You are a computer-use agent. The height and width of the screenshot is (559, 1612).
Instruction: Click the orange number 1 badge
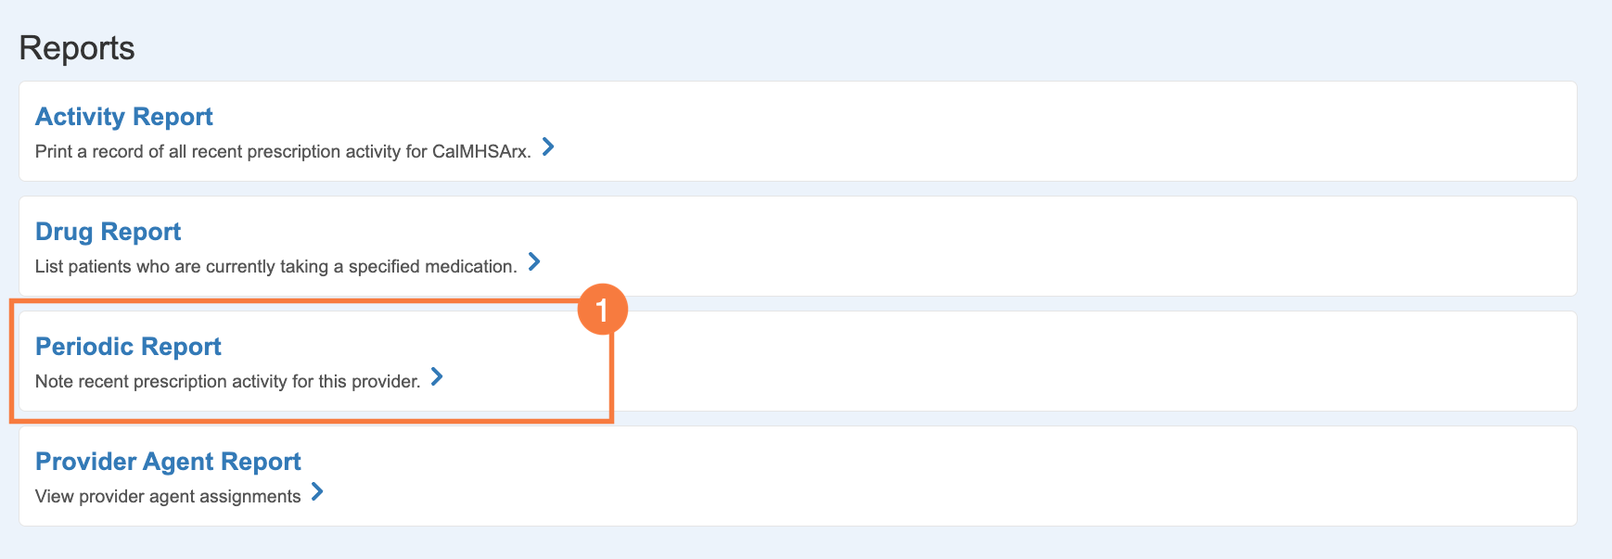[x=602, y=310]
